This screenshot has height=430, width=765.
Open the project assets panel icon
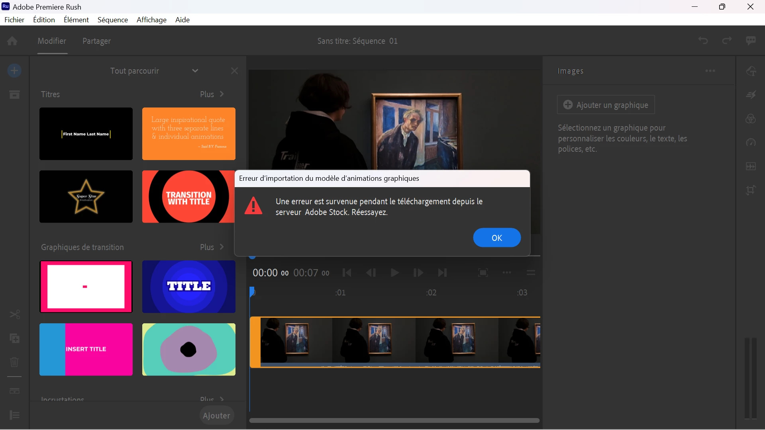[x=14, y=95]
